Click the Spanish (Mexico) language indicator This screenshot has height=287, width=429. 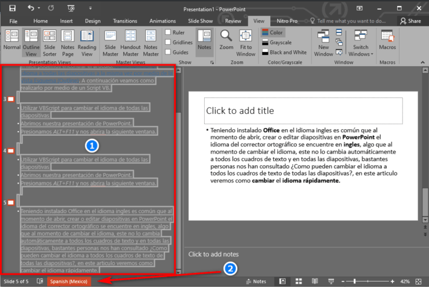click(69, 281)
